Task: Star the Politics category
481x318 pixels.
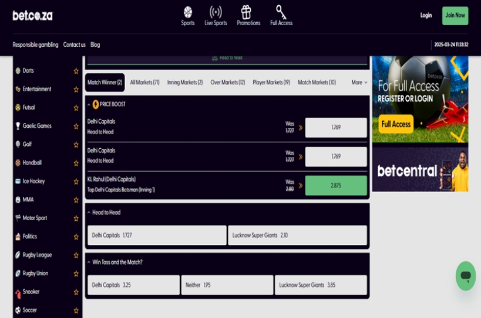Action: [76, 237]
